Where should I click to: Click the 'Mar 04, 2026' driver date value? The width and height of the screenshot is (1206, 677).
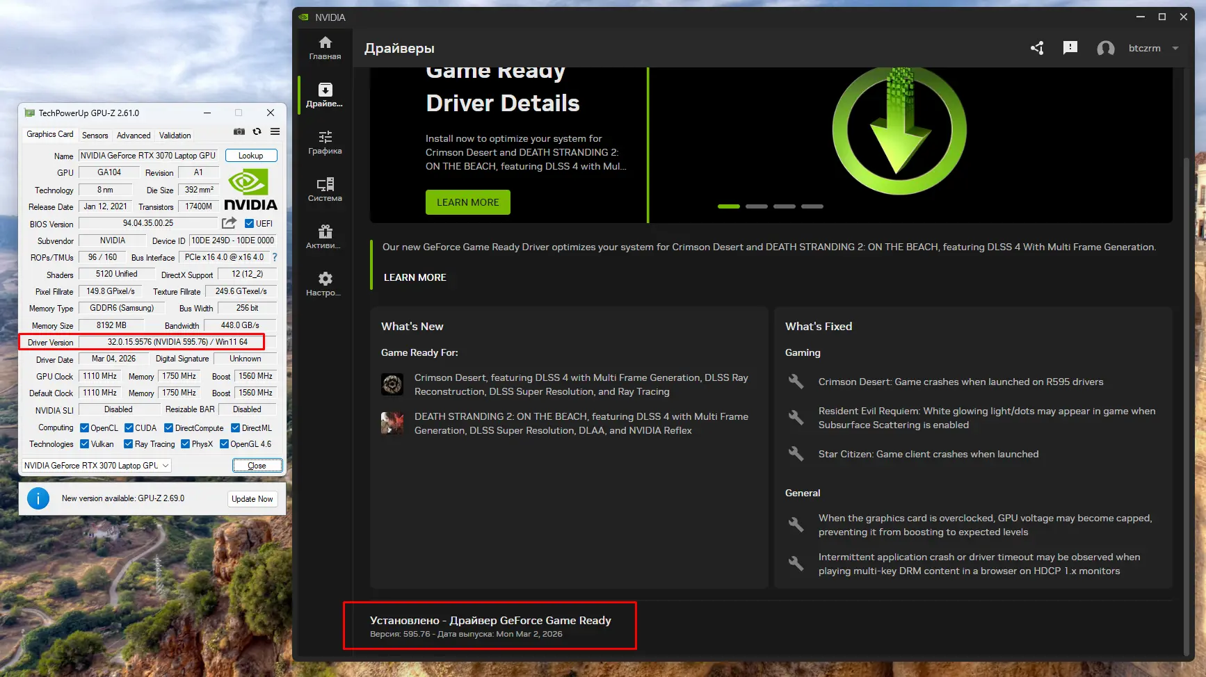point(114,359)
